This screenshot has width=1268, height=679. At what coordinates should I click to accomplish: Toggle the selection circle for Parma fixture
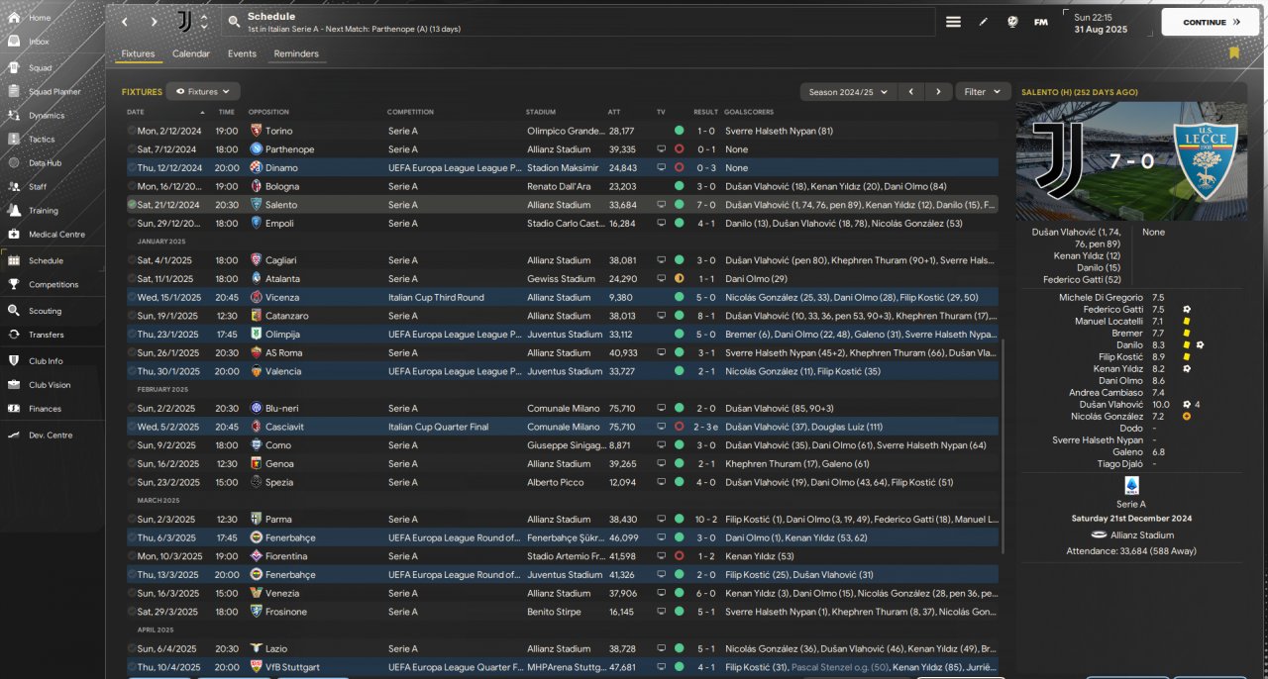click(x=132, y=520)
